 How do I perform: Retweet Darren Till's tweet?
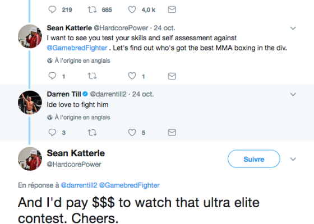(x=92, y=132)
